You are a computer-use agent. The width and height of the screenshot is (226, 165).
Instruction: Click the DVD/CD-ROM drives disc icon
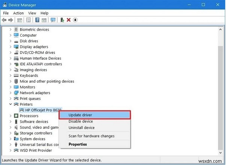pyautogui.click(x=16, y=52)
